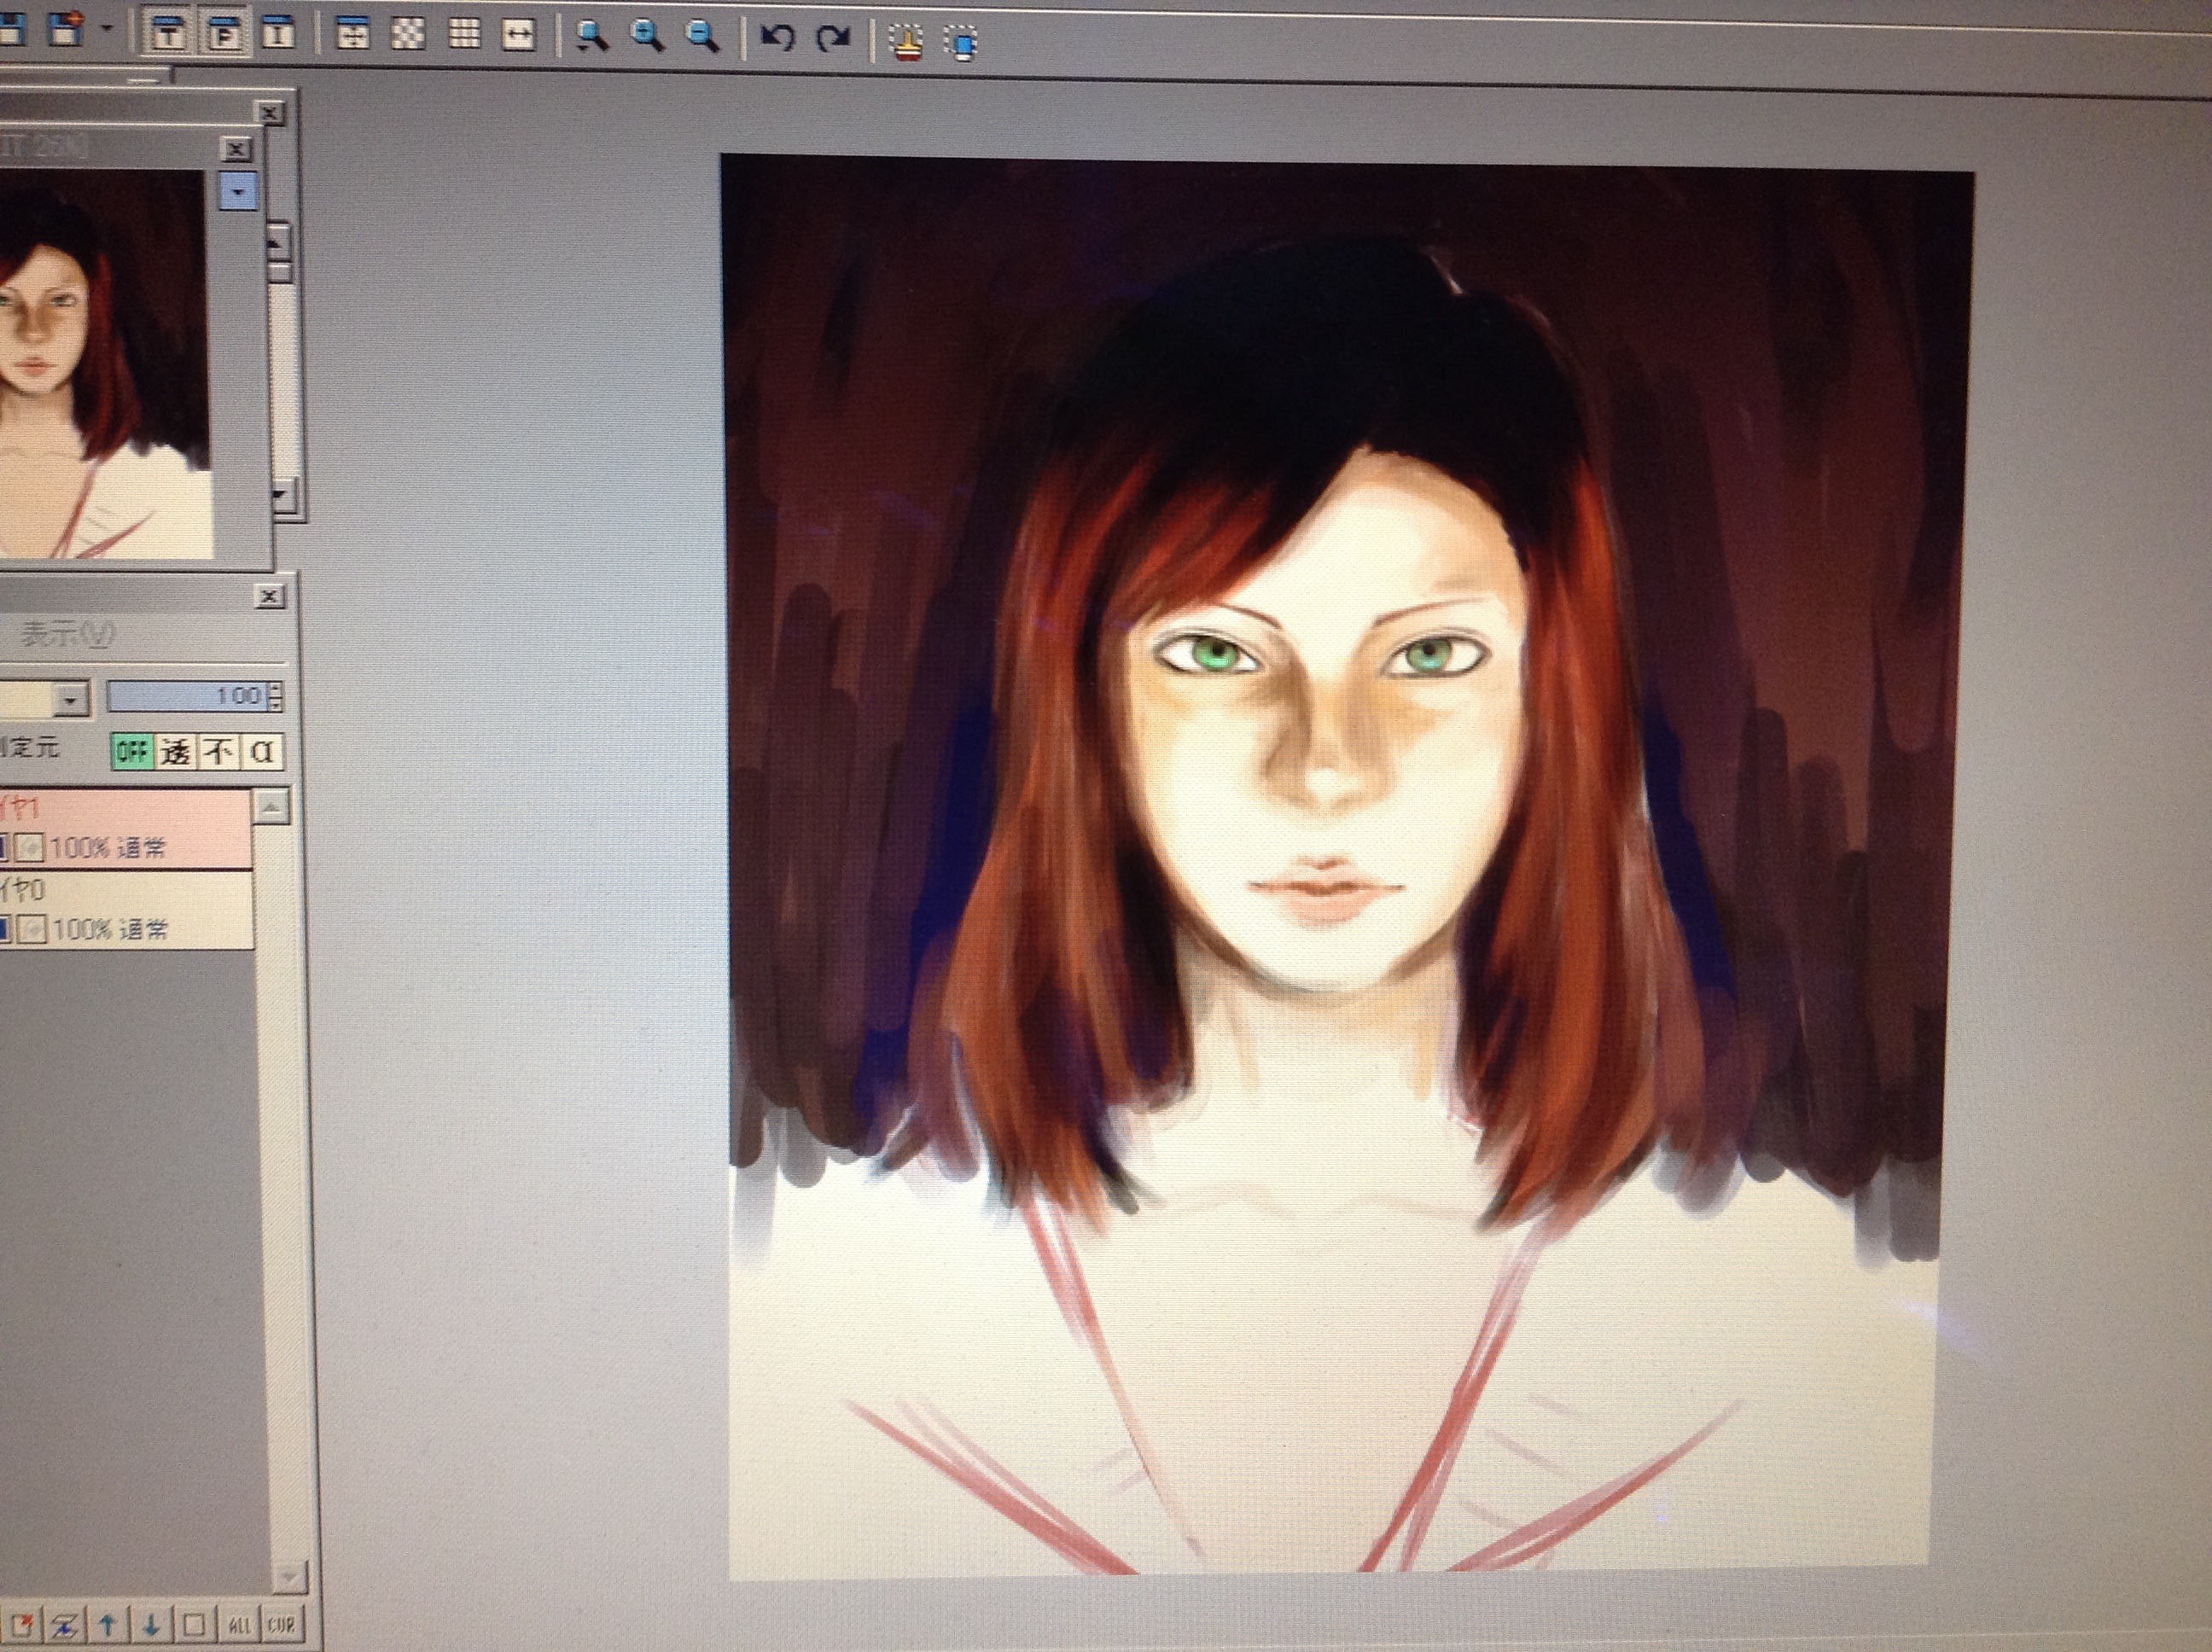Viewport: 2212px width, 1652px height.
Task: Enable the α alpha mask button
Action: (262, 751)
